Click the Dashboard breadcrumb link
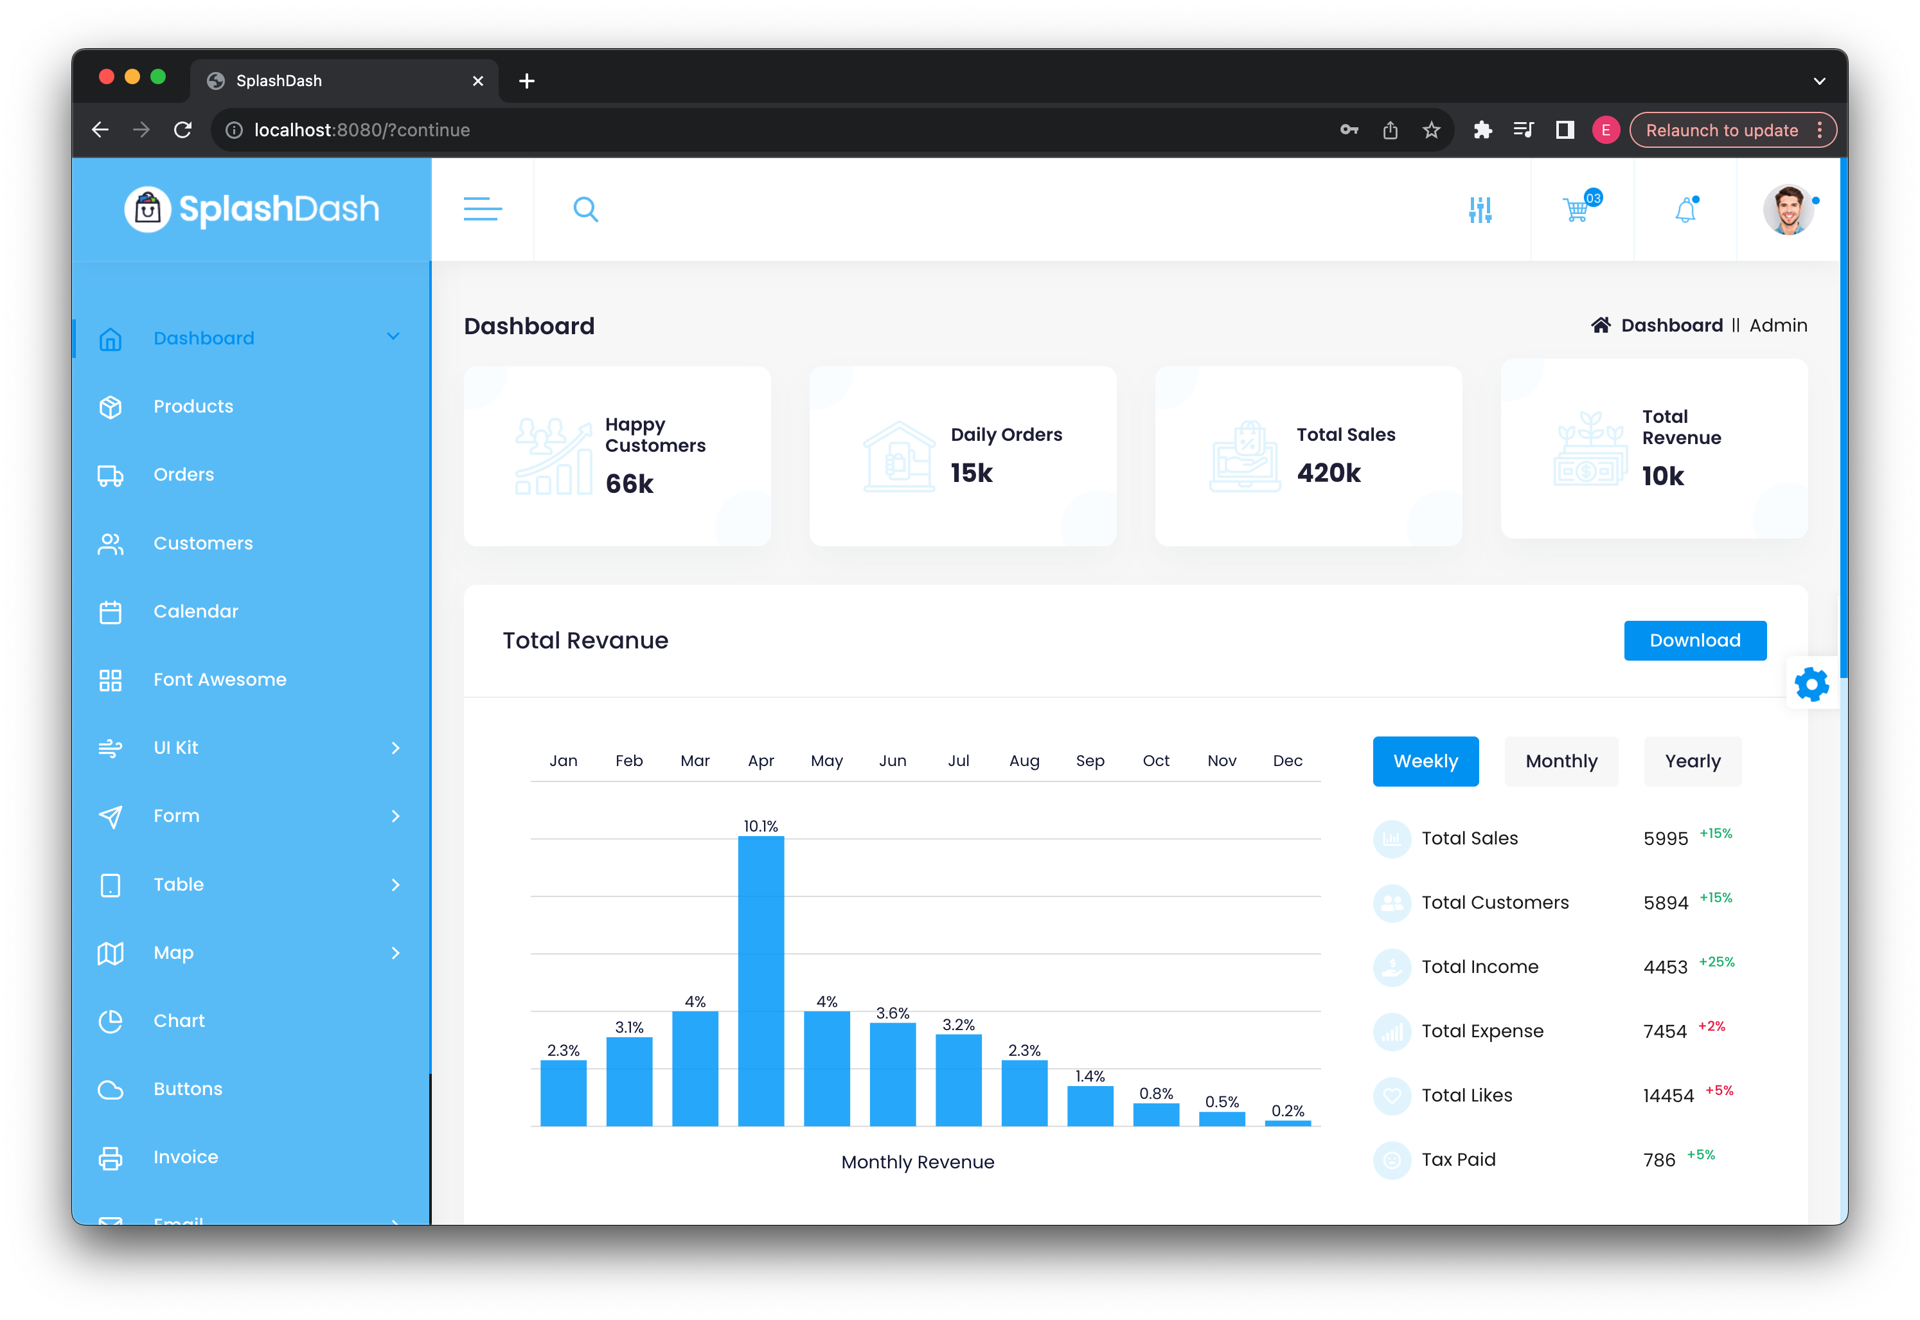This screenshot has height=1320, width=1920. [1671, 325]
